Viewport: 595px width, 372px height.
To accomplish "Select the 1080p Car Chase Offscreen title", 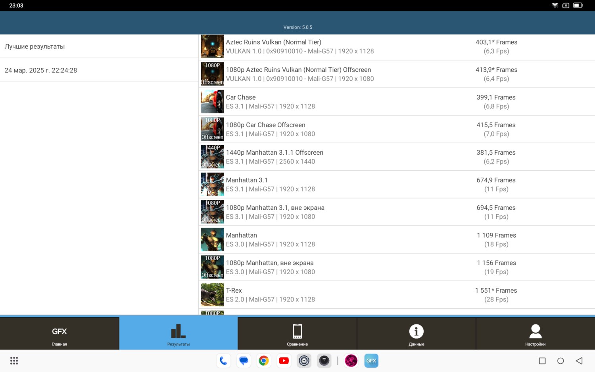I will pyautogui.click(x=266, y=125).
